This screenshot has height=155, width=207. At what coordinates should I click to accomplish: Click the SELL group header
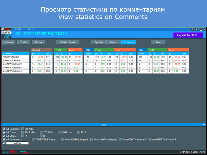click(89, 50)
